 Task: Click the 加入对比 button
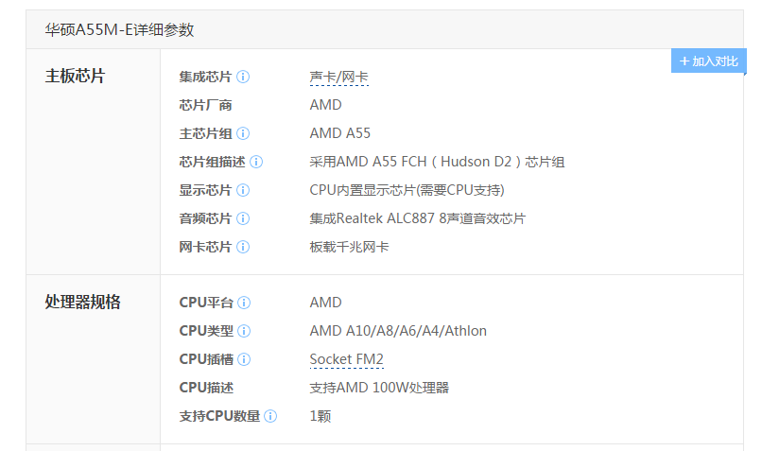(x=708, y=61)
